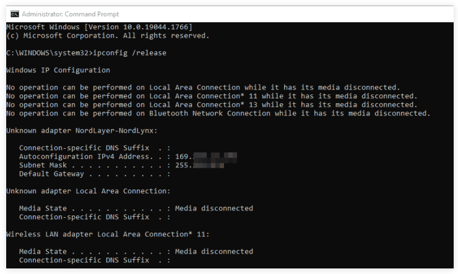The image size is (458, 274).
Task: Click the Wireless LAN adapter Local Area Connection* 11 heading
Action: tap(108, 235)
